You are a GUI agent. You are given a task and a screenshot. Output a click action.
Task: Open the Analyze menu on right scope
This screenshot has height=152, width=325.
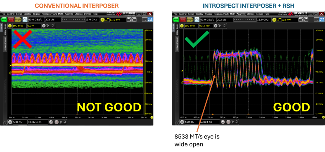tap(241, 14)
